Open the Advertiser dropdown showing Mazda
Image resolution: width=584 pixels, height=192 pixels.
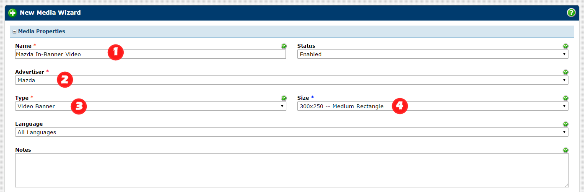291,80
